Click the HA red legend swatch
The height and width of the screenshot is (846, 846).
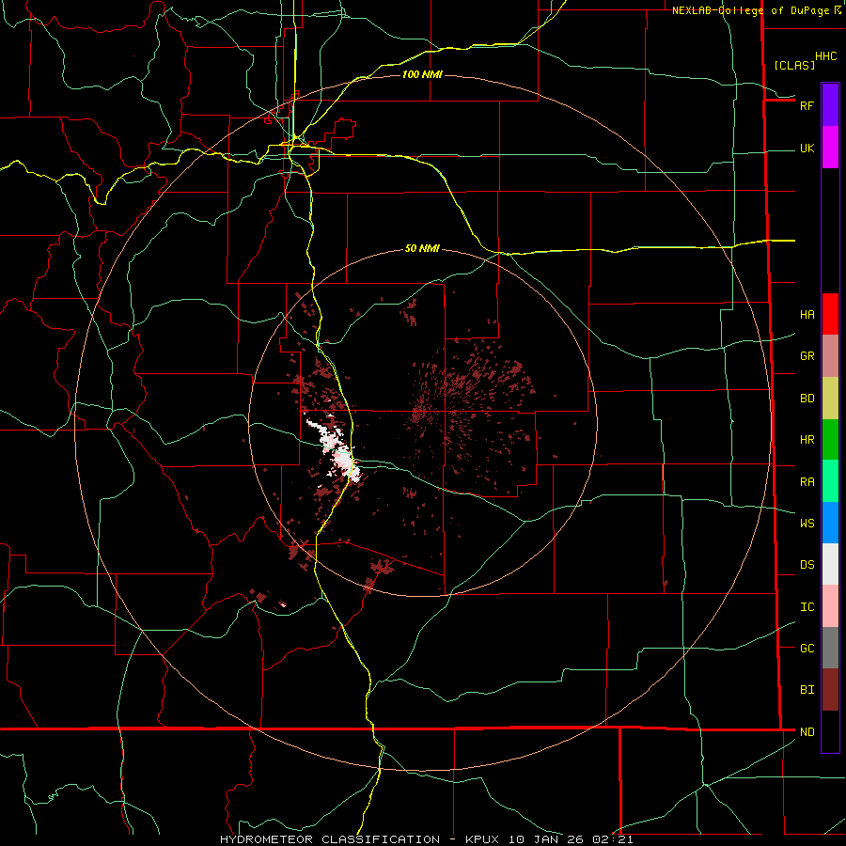click(x=830, y=314)
